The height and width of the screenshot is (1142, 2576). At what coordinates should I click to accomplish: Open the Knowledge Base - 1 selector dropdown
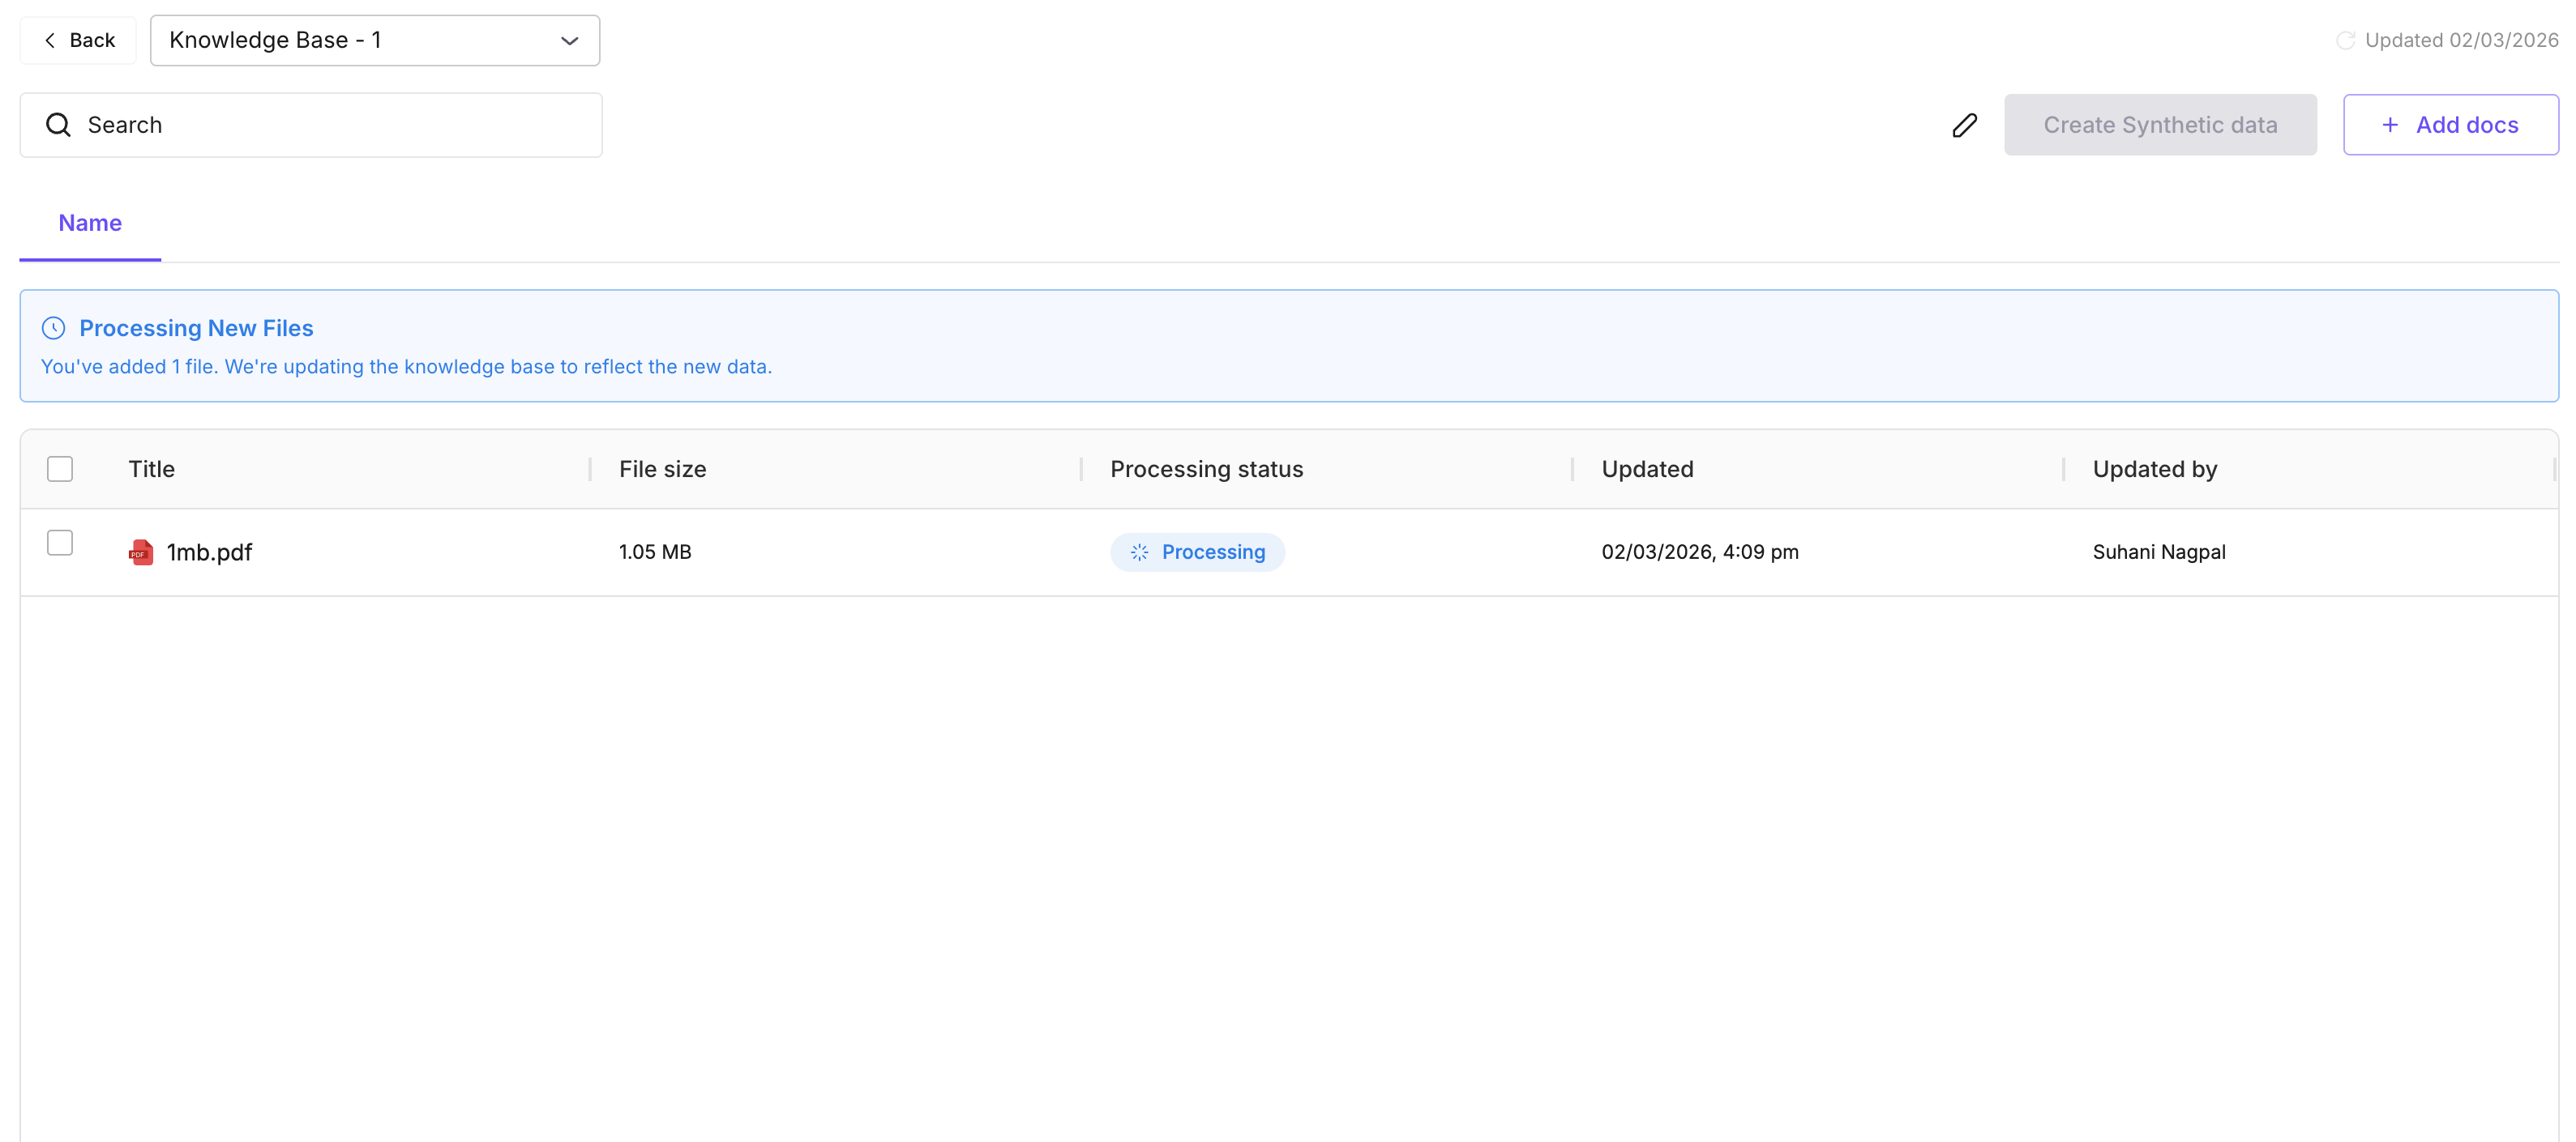click(374, 40)
